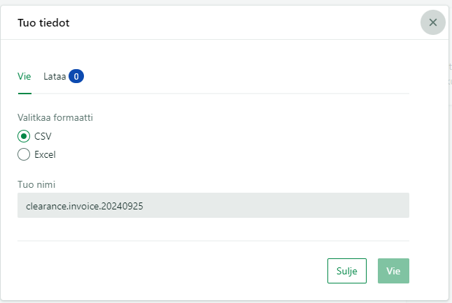Click the Tuo tiedot dialog title
Viewport: 452px width, 303px height.
click(43, 23)
